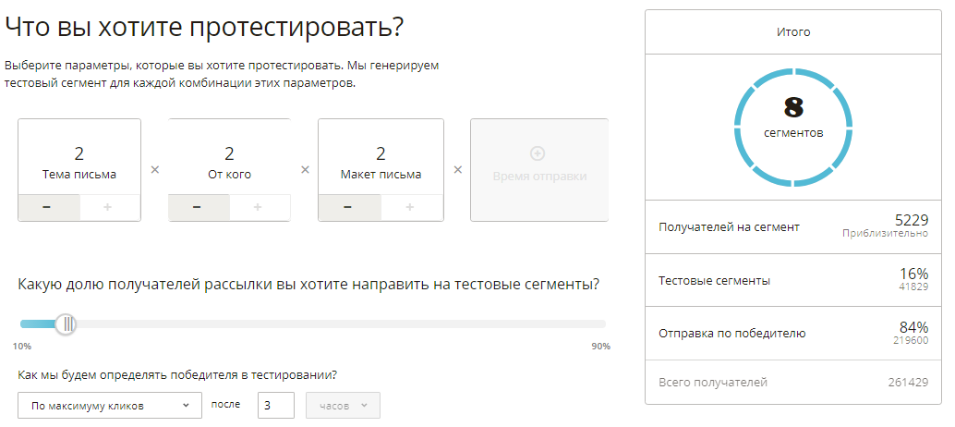Decrease the От кого variant count
This screenshot has width=955, height=427.
[199, 208]
